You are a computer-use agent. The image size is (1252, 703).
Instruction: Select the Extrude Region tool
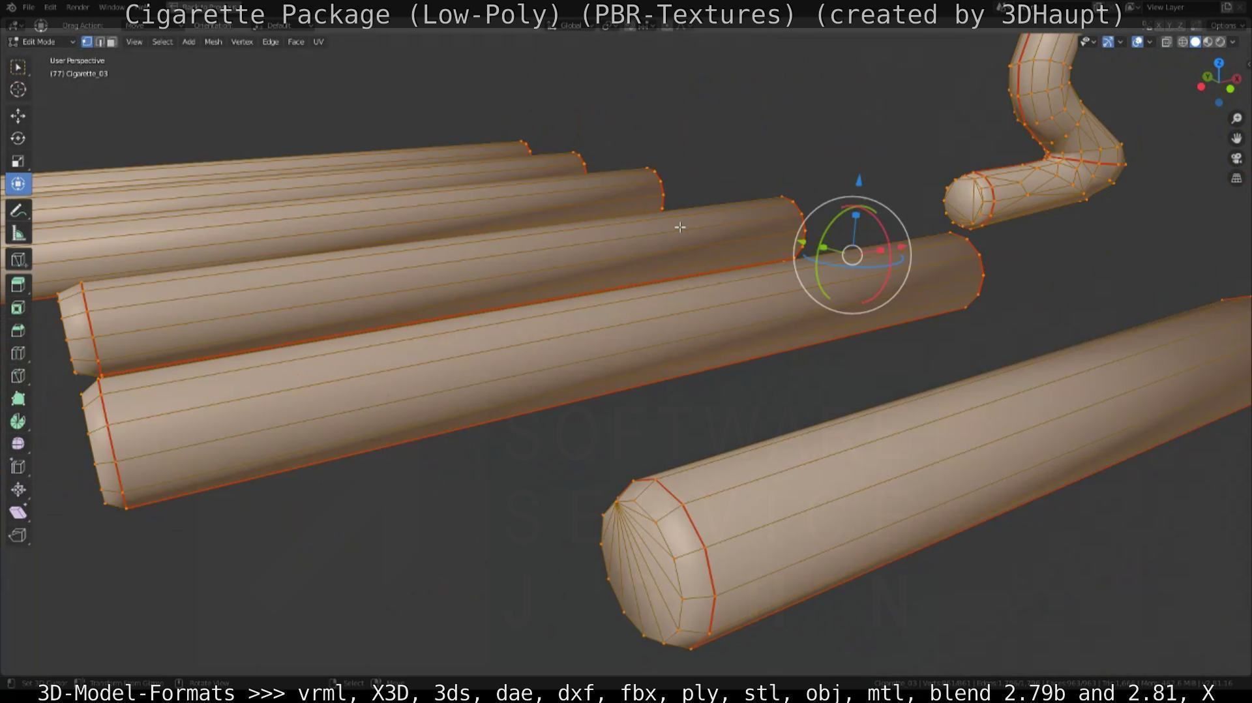pyautogui.click(x=18, y=285)
